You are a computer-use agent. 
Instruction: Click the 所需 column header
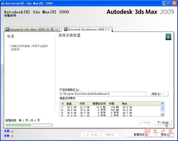[x=114, y=104]
